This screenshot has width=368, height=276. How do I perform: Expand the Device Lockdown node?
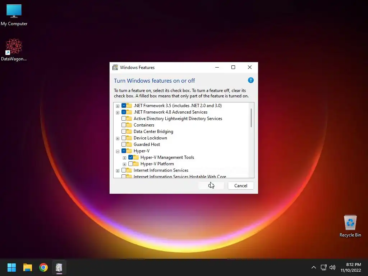118,138
